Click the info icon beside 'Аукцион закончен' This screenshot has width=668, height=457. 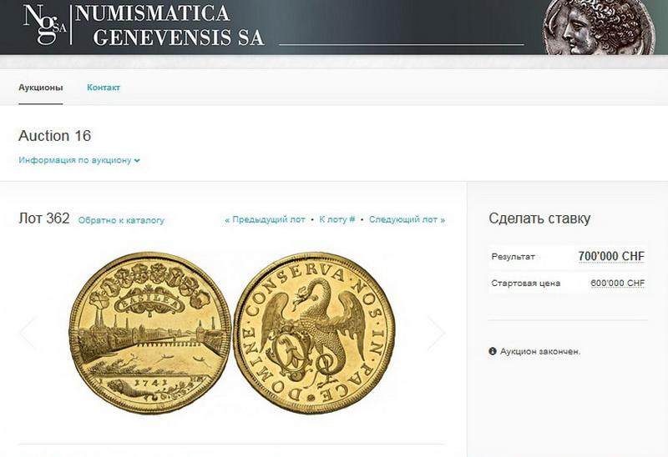(x=493, y=351)
